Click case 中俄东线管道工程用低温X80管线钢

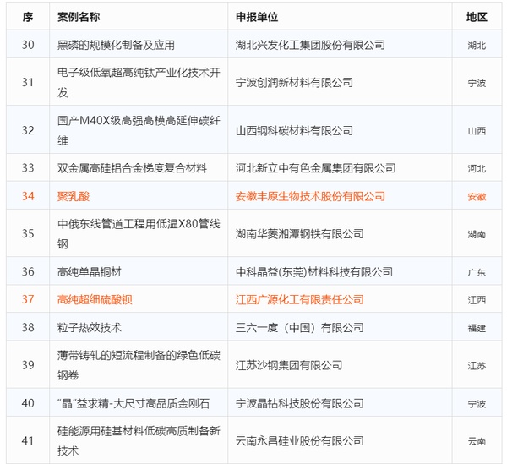[139, 233]
